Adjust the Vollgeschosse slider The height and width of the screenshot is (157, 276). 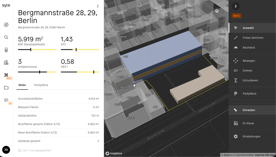click(40, 72)
